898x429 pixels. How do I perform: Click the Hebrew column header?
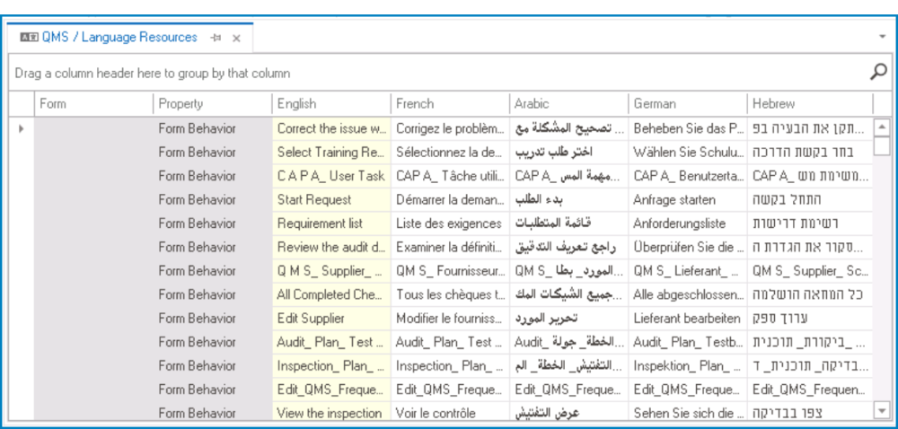808,103
